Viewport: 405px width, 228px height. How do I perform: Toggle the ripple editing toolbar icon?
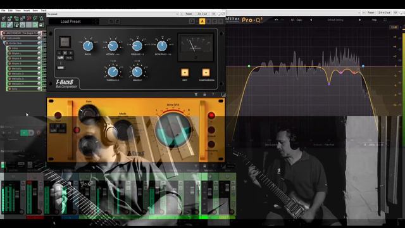click(16, 25)
